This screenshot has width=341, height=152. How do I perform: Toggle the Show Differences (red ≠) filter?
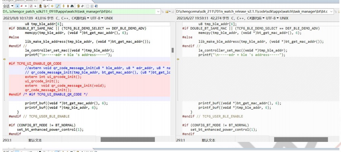tap(21, 6)
